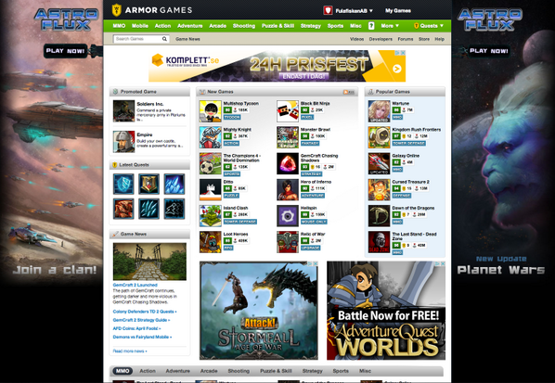This screenshot has height=383, width=555.
Task: Switch to the Arcade tab at bottom
Action: [209, 371]
